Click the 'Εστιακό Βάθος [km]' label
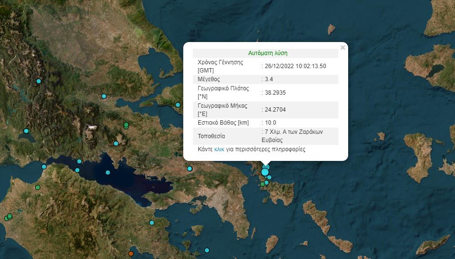This screenshot has height=259, width=455. pos(223,123)
